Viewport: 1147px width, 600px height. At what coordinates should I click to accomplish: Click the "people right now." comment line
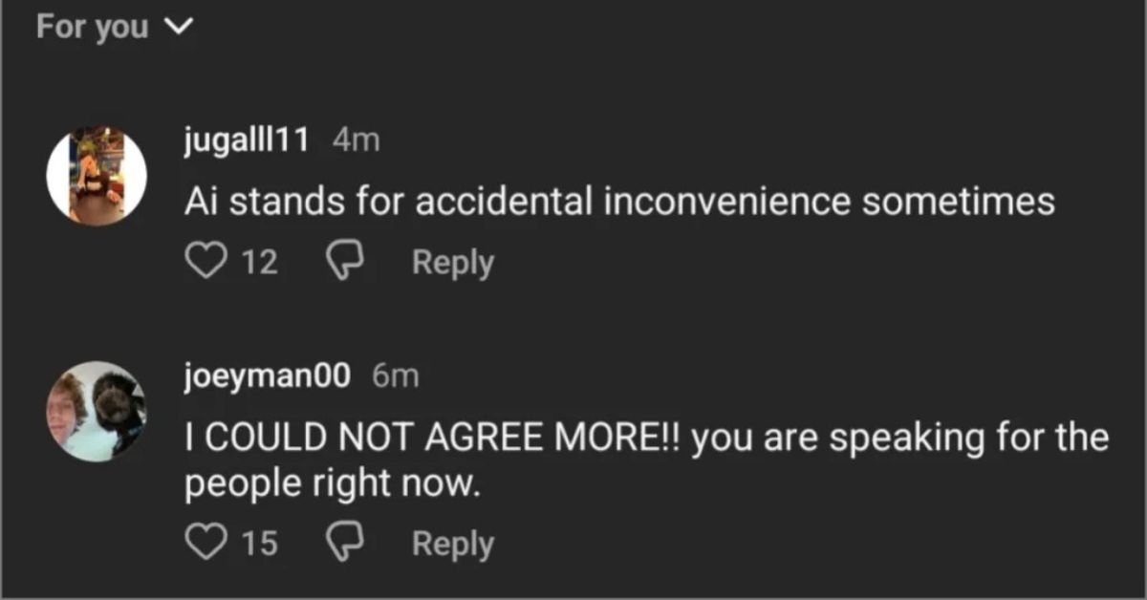[x=329, y=484]
